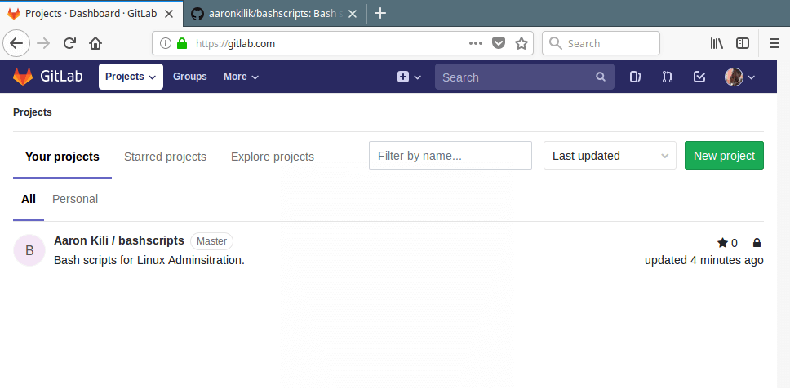The image size is (790, 388).
Task: Click the search magnifier icon in GitLab
Action: click(x=601, y=77)
